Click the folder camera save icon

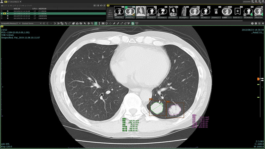pos(81,23)
